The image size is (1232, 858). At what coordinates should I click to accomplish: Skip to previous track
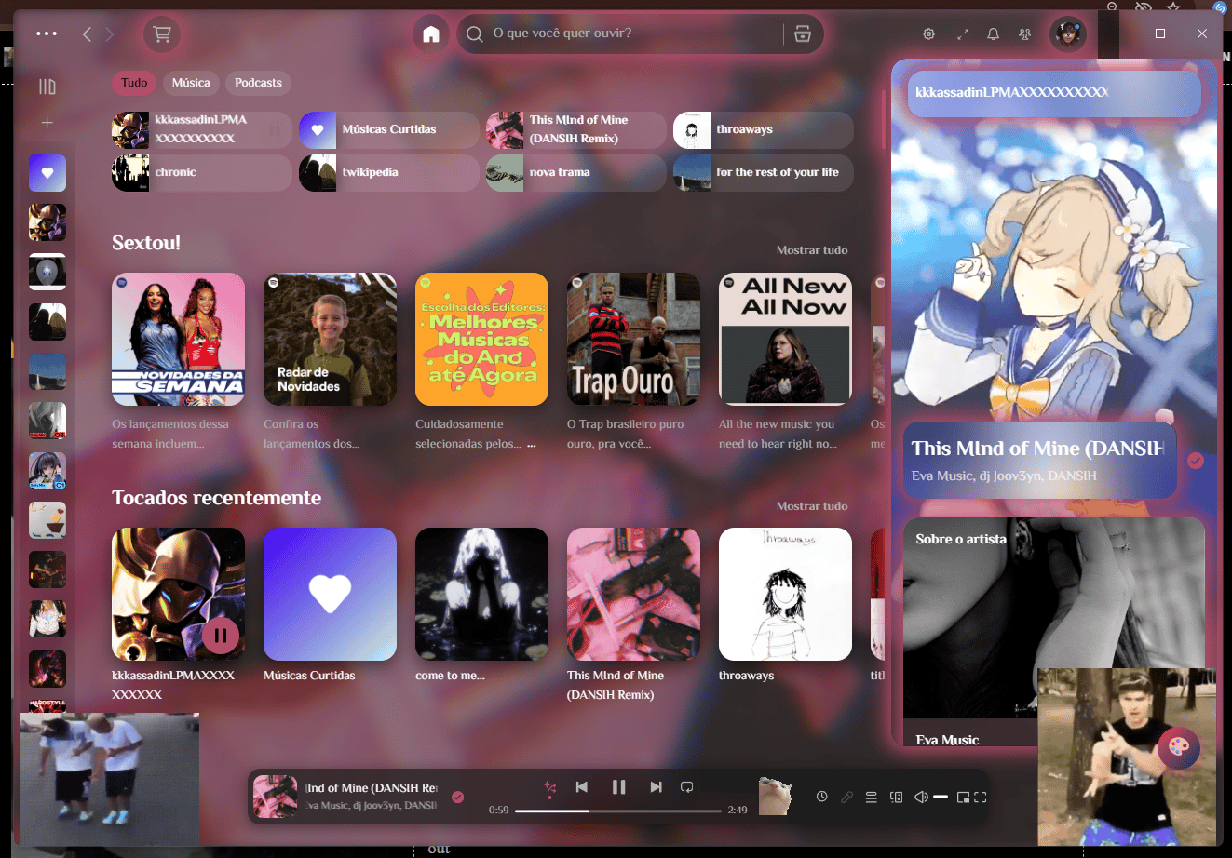pos(582,787)
